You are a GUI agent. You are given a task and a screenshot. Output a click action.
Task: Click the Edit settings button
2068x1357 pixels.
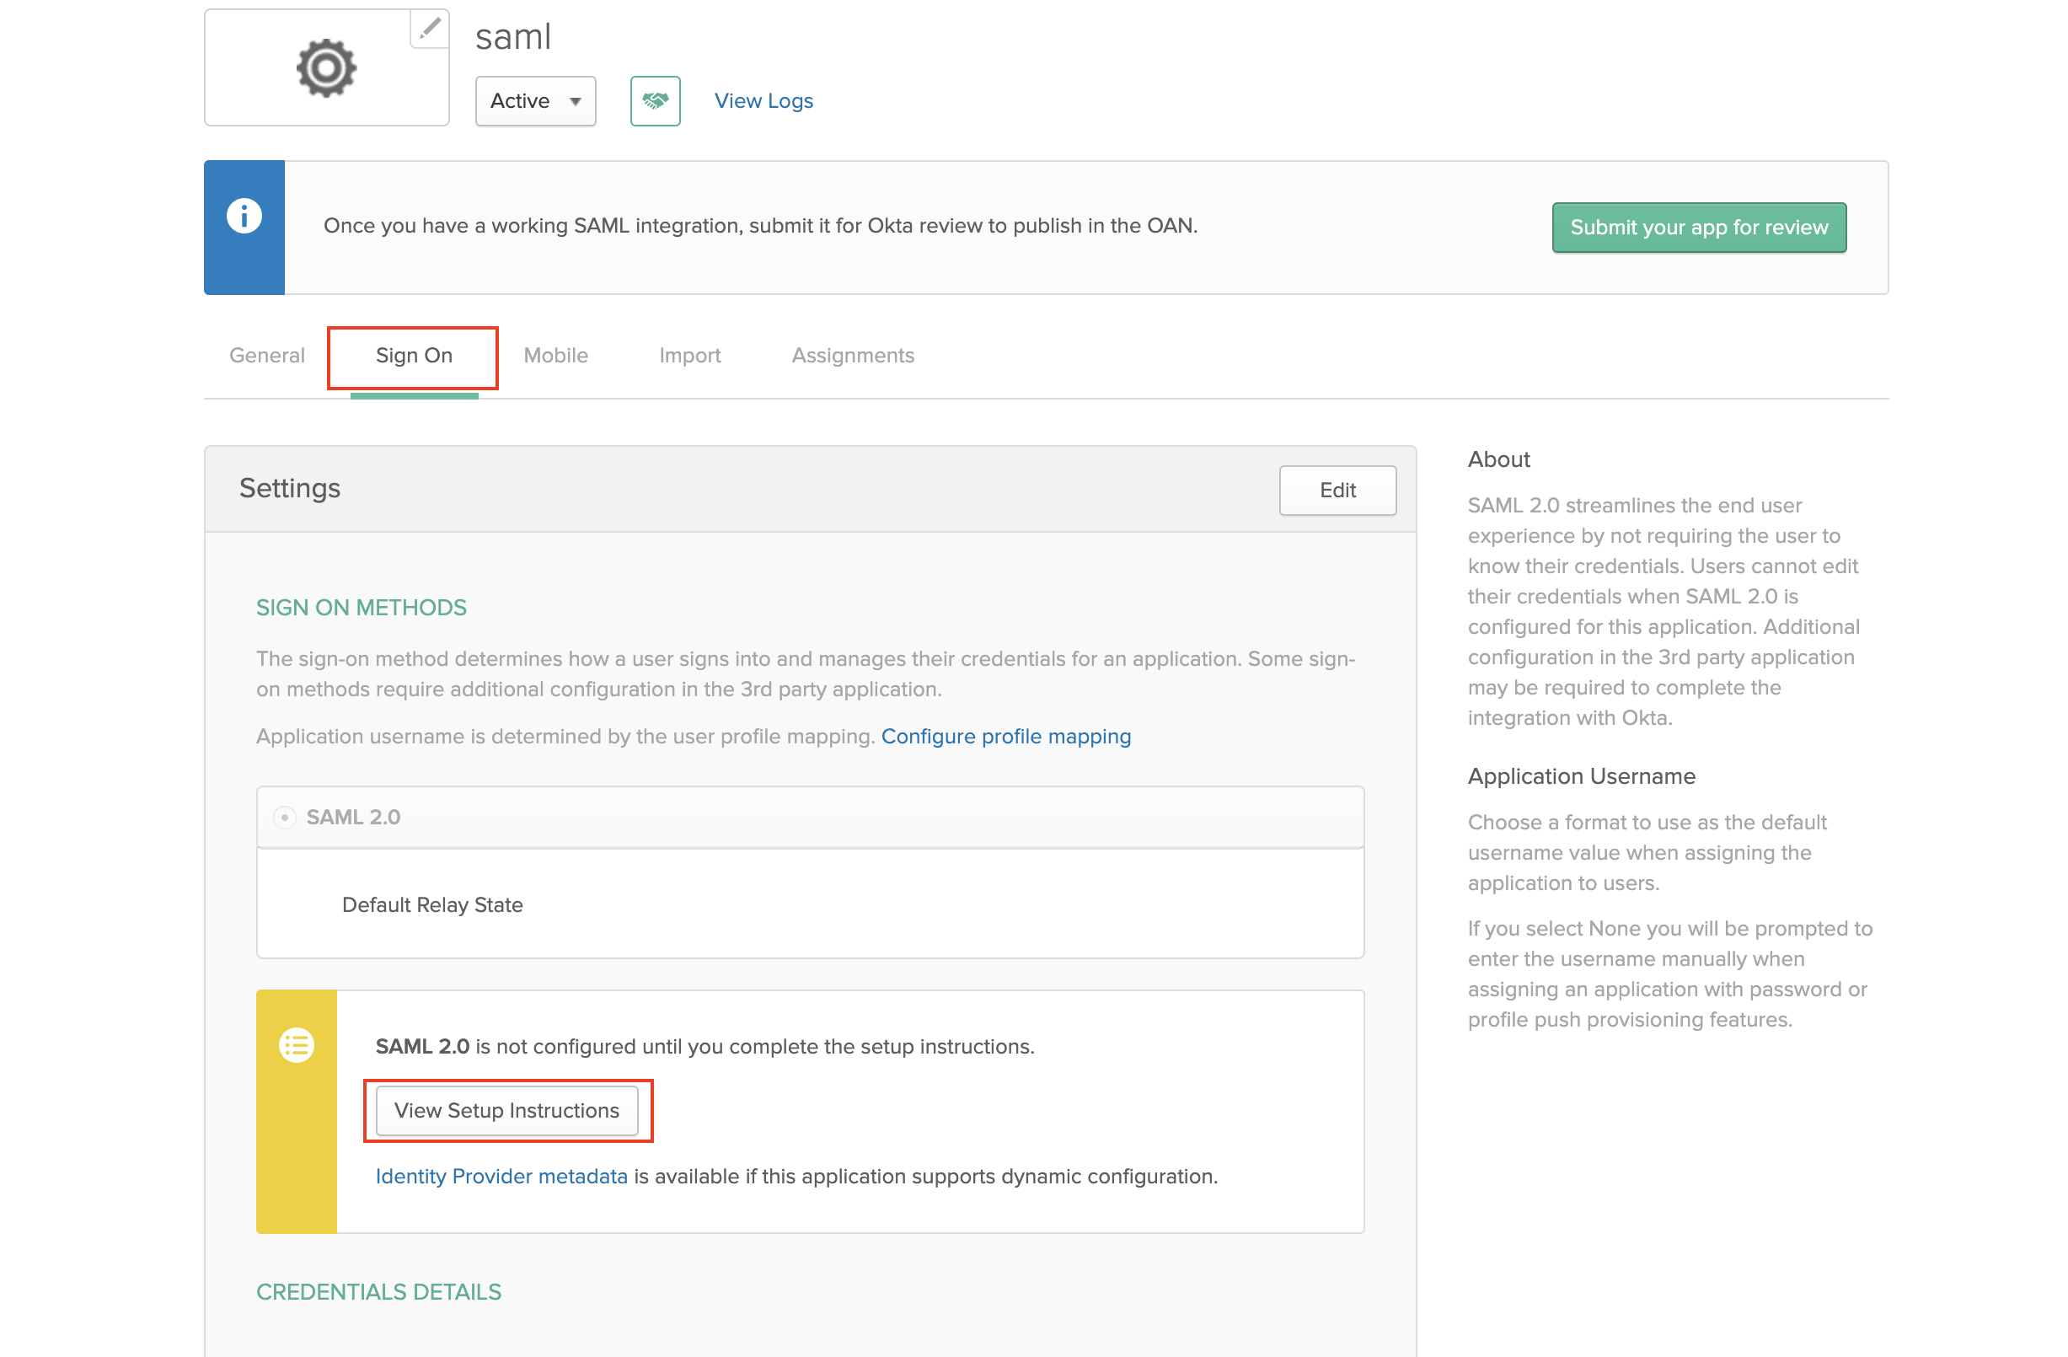pos(1337,491)
